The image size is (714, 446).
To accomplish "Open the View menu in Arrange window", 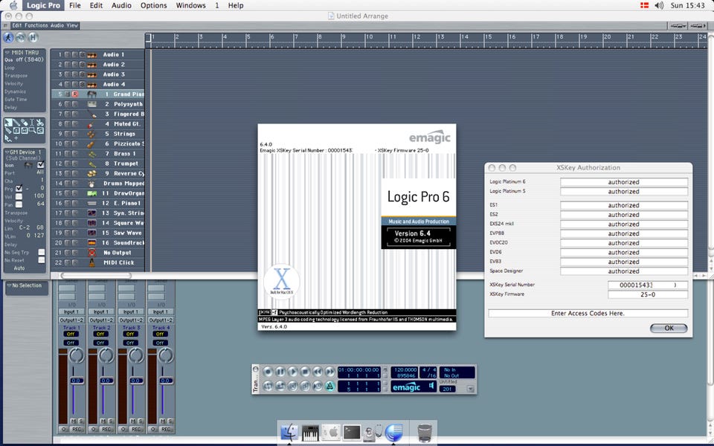I will pyautogui.click(x=72, y=25).
